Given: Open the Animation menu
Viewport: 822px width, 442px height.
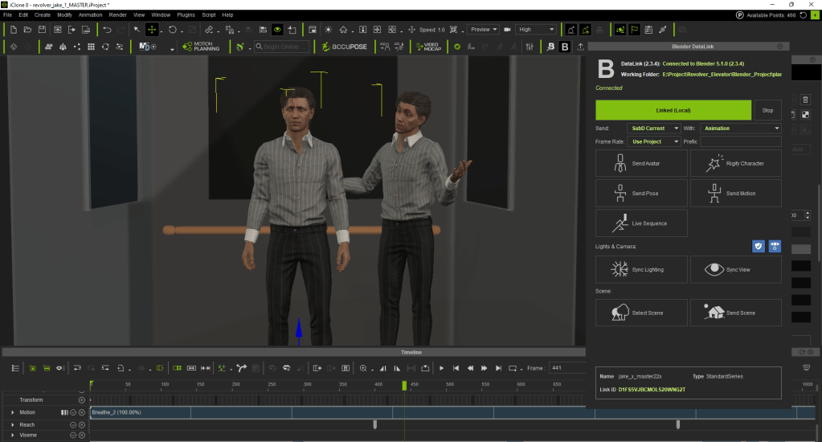Looking at the screenshot, I should coord(90,15).
